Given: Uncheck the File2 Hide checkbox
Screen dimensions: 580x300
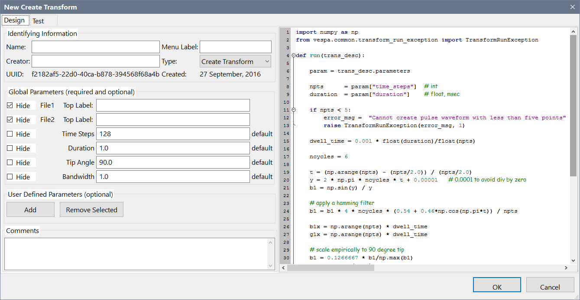Looking at the screenshot, I should pos(10,120).
